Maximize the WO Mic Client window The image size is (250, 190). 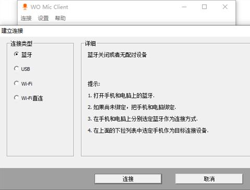click(x=204, y=7)
